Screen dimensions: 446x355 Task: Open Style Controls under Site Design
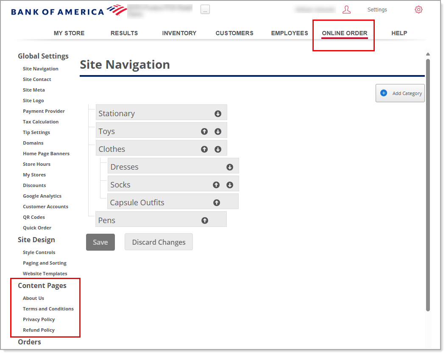pyautogui.click(x=39, y=252)
